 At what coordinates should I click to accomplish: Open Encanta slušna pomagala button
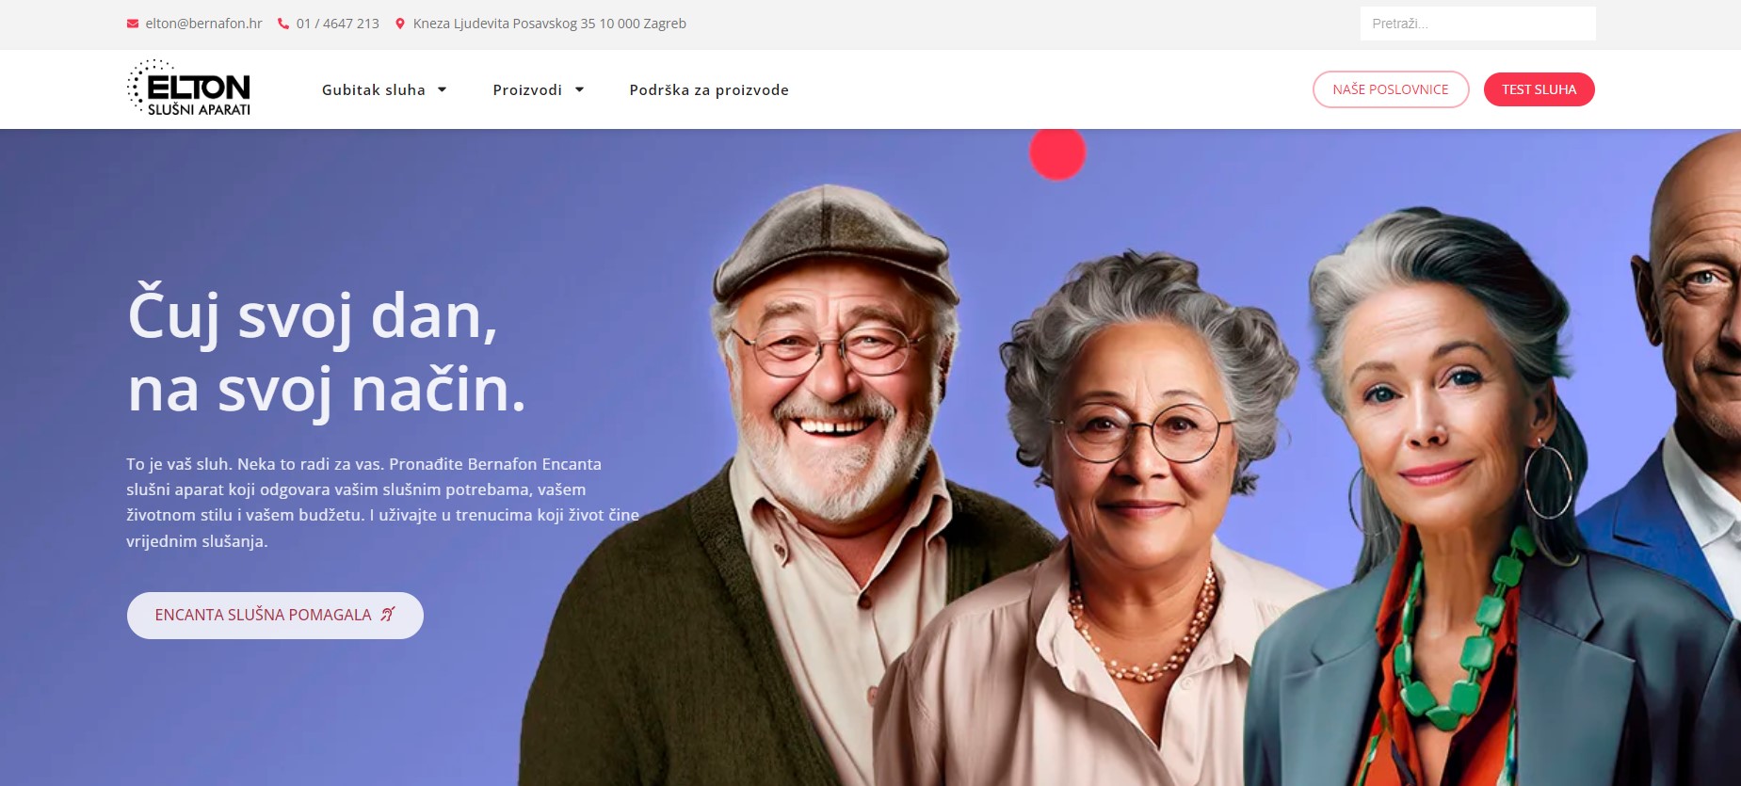[275, 616]
